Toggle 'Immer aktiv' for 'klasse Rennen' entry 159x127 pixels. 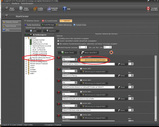(x=81, y=103)
